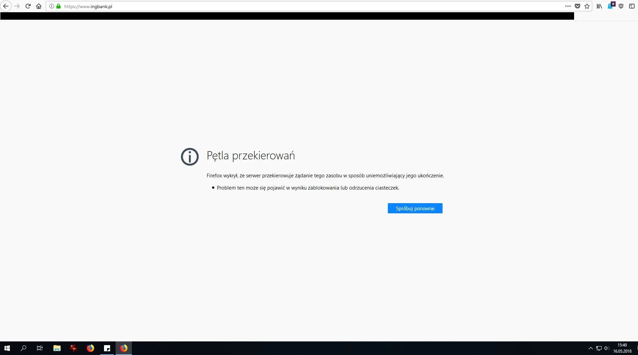Open the uBlock Origin shield icon

pyautogui.click(x=621, y=6)
